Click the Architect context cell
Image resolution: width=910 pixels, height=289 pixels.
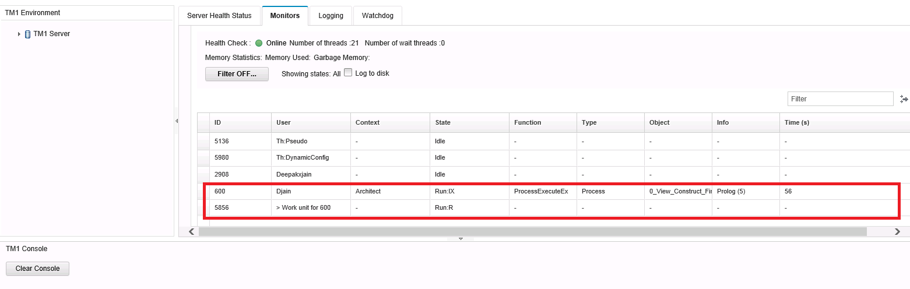coord(391,191)
